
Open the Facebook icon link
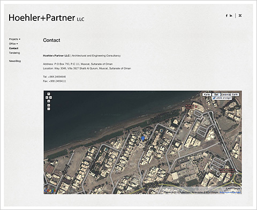[226, 16]
